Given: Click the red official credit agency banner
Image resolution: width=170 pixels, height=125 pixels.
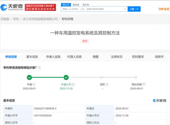Looking at the screenshot, I should (40, 7).
